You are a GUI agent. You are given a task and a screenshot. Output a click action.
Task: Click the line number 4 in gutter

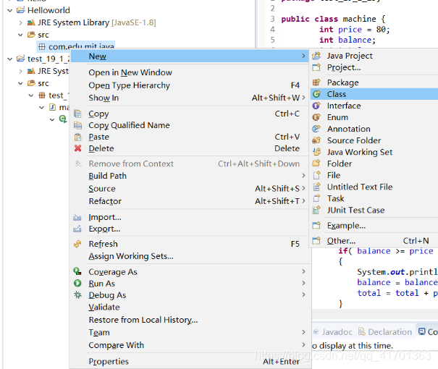point(273,30)
